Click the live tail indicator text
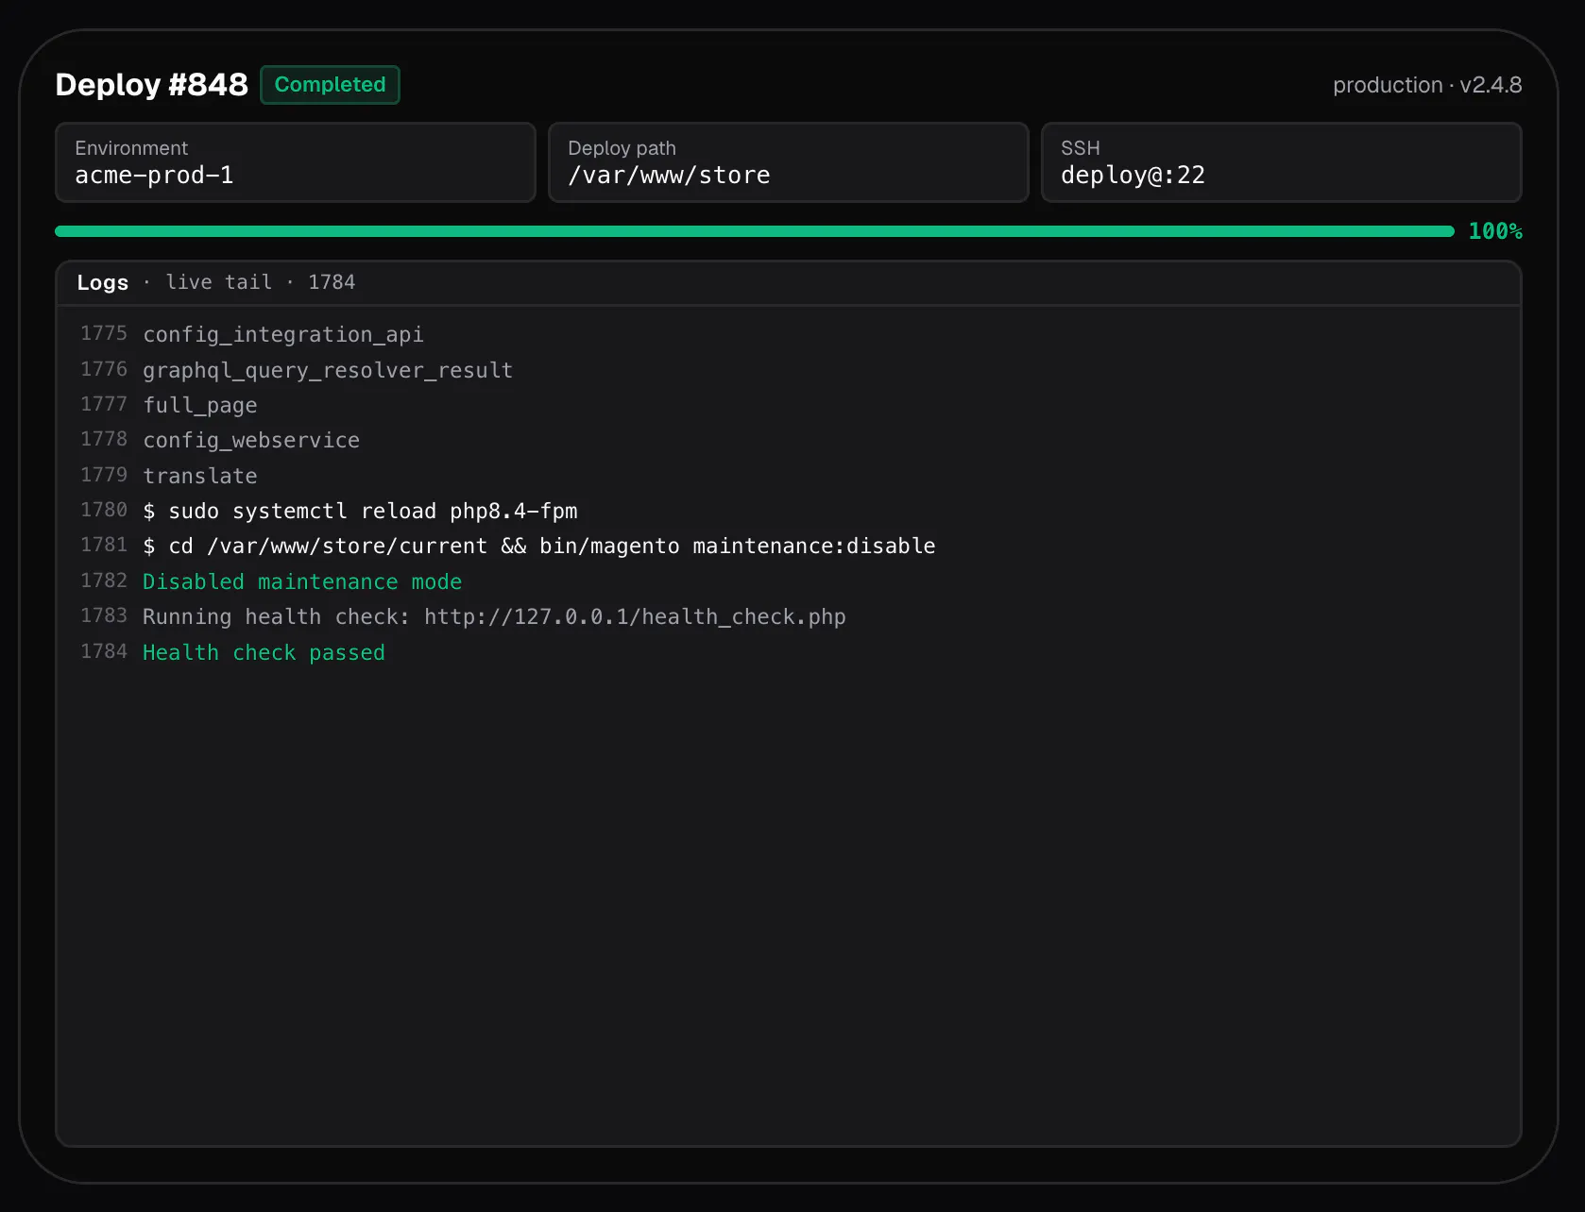This screenshot has width=1585, height=1212. pos(219,282)
